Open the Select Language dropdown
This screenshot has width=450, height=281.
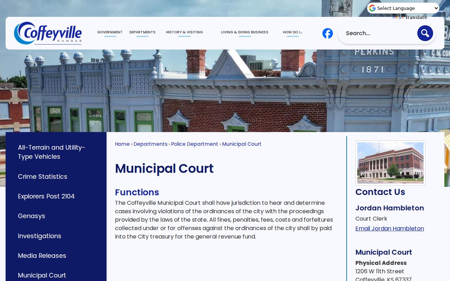click(x=403, y=8)
